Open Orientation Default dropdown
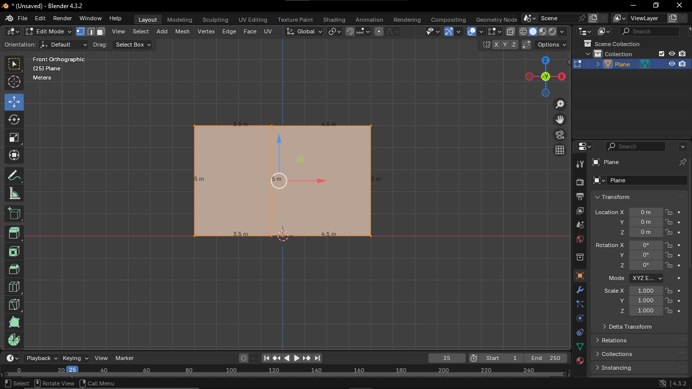This screenshot has width=692, height=389. tap(64, 45)
